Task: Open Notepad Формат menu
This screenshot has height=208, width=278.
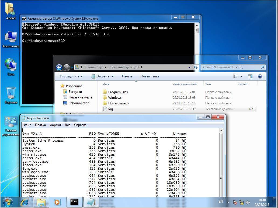Action: pyautogui.click(x=55, y=125)
